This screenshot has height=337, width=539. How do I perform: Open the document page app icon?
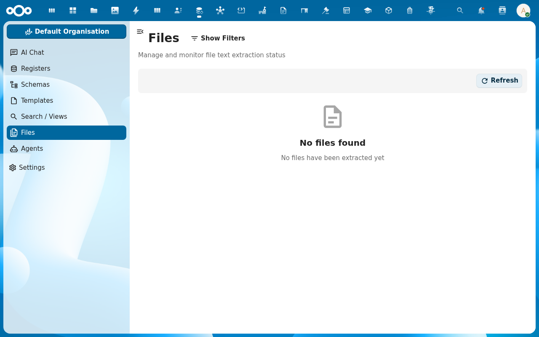283,11
